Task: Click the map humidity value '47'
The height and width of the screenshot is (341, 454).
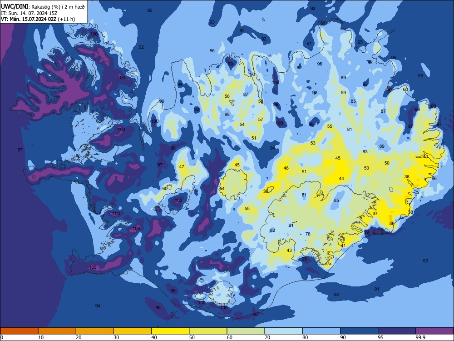Action: pyautogui.click(x=182, y=167)
